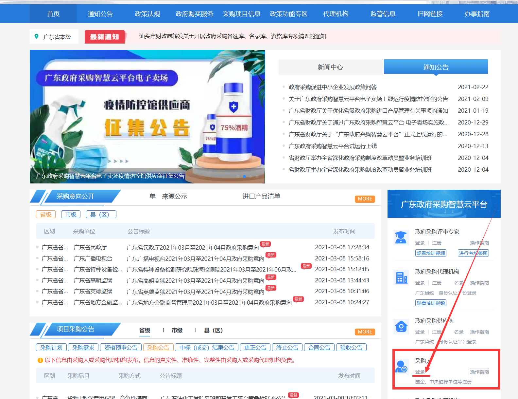Open the 广东省本级 region selector
Image resolution: width=518 pixels, height=399 pixels.
tap(57, 37)
